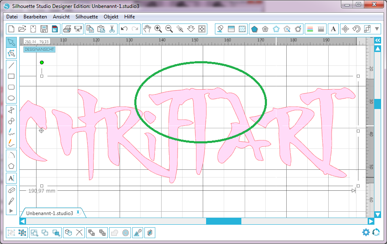Click the horizontal scrollbar thumb
Viewport: 387px width, 244px height.
coord(223,221)
